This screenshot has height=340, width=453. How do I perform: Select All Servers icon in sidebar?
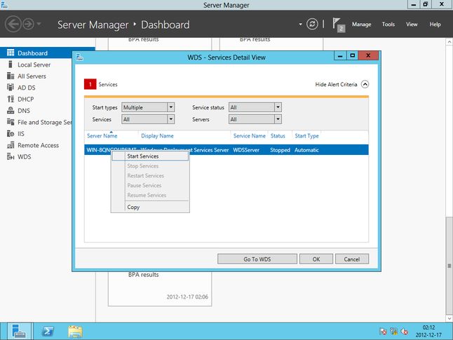[11, 76]
